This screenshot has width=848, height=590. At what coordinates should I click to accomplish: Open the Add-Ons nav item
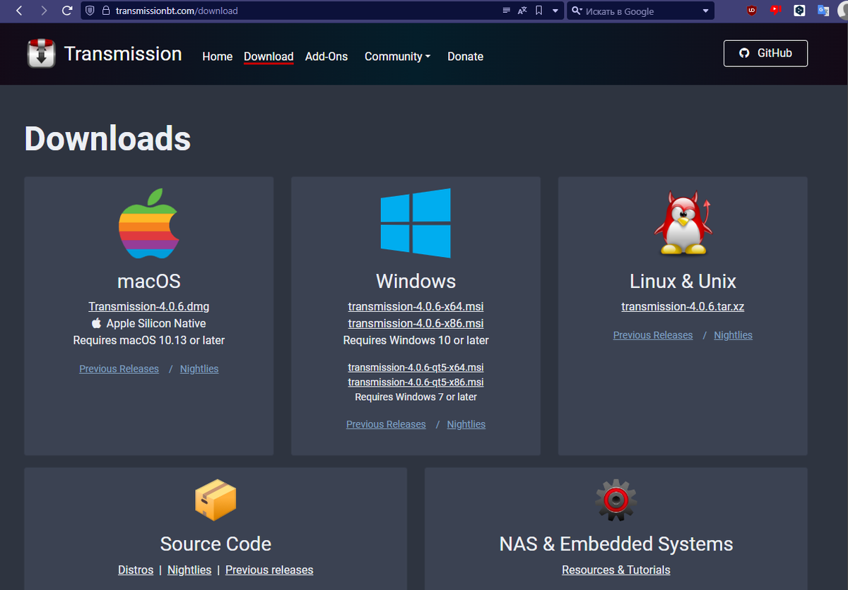[326, 56]
